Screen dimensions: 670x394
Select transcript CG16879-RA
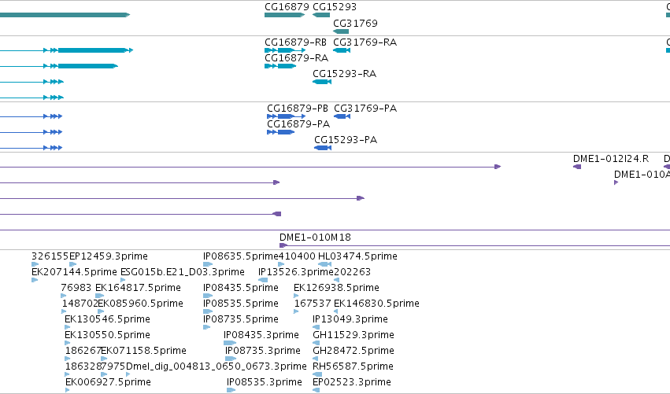pos(296,58)
